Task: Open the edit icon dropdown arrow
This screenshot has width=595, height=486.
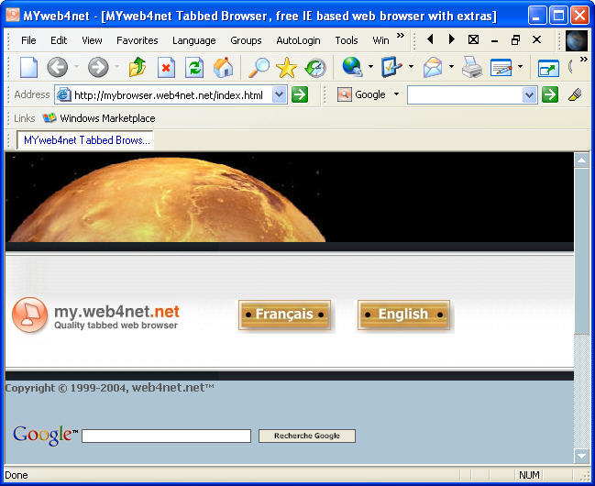Action: [x=520, y=66]
